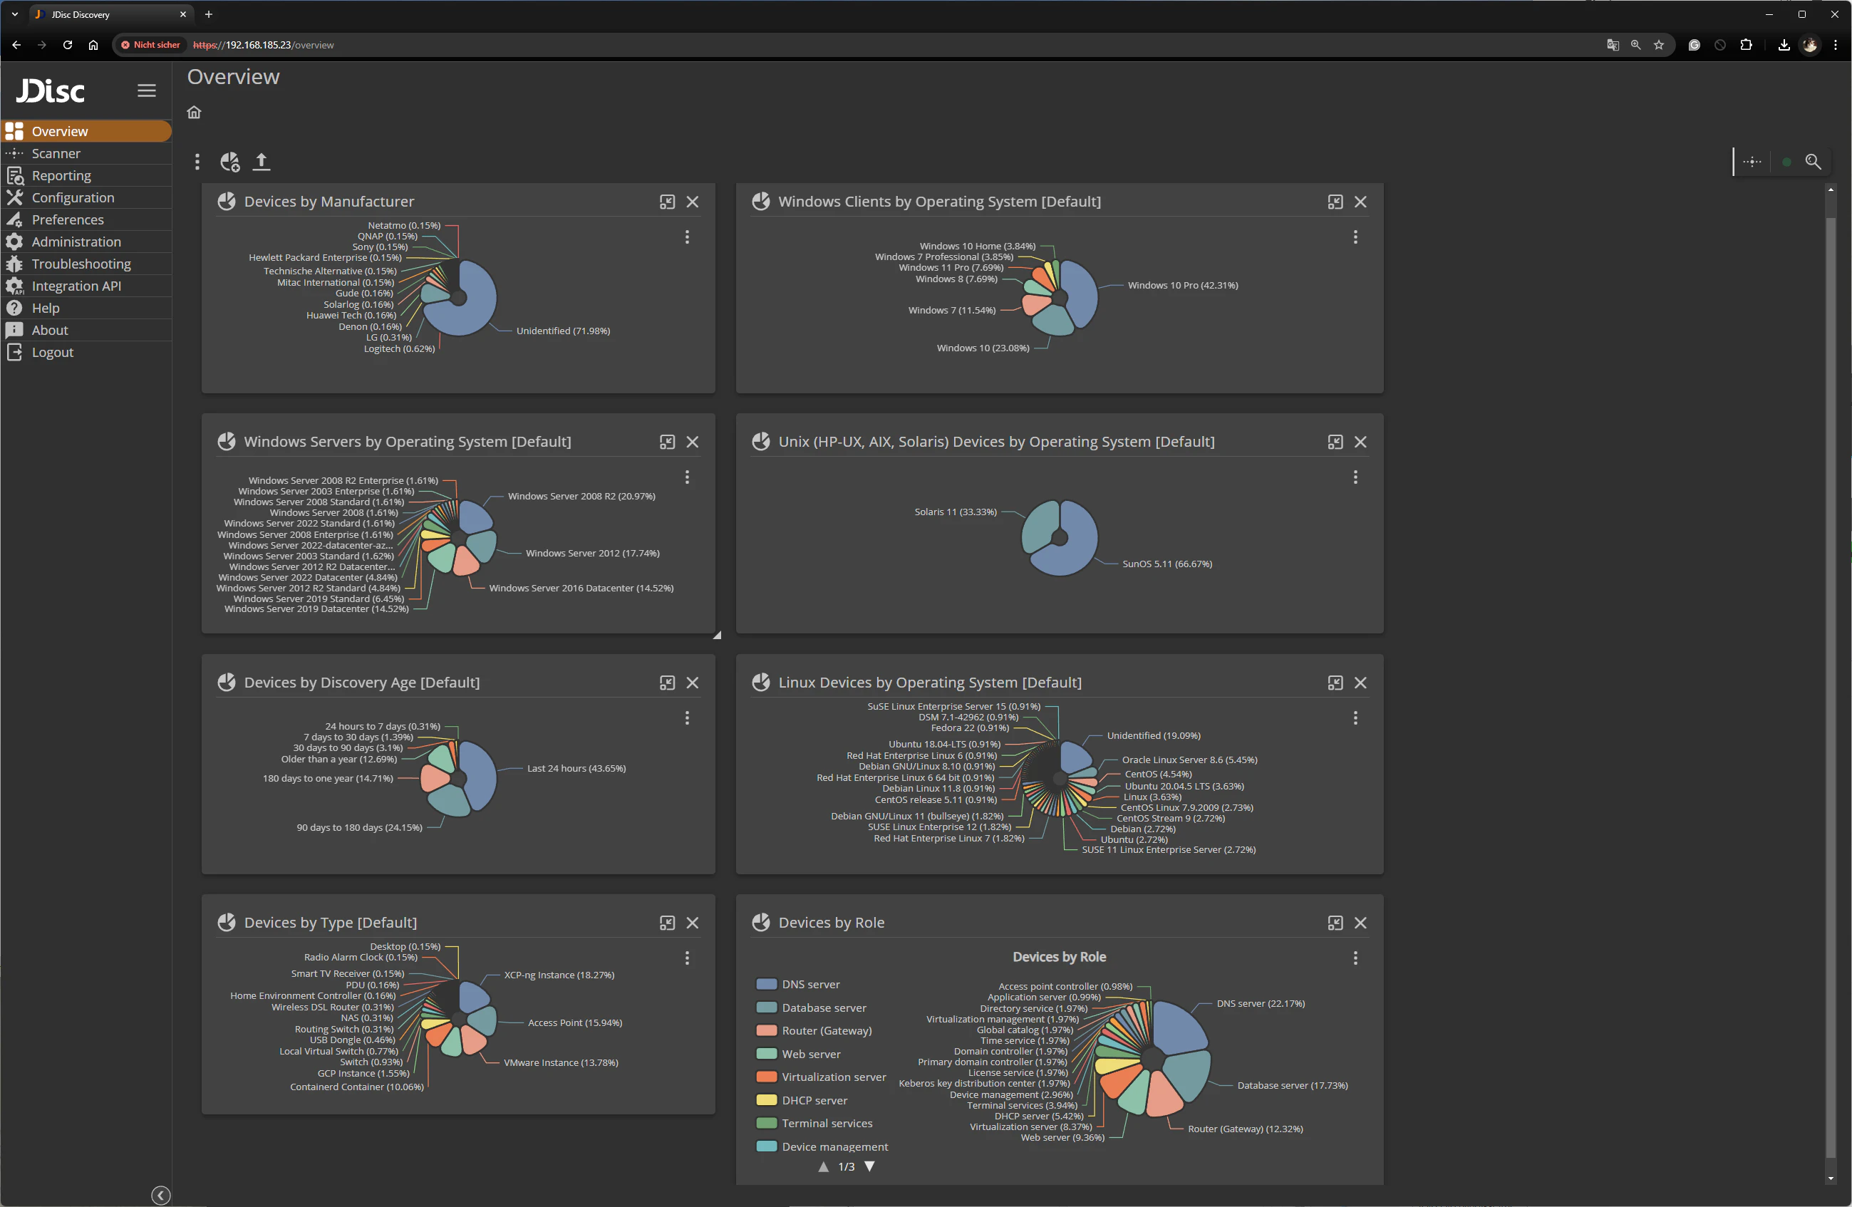Click the Scanner icon in the sidebar
Screen dimensions: 1852x1207
16,153
